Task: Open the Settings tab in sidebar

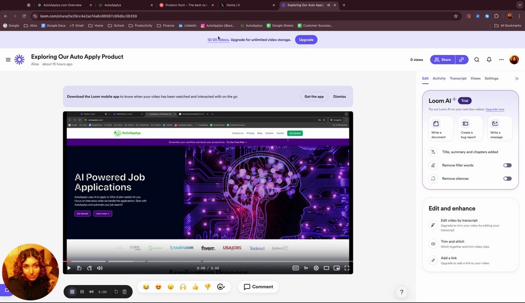Action: [x=491, y=78]
